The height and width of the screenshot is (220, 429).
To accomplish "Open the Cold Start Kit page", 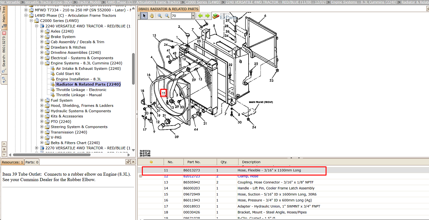I will [x=68, y=74].
